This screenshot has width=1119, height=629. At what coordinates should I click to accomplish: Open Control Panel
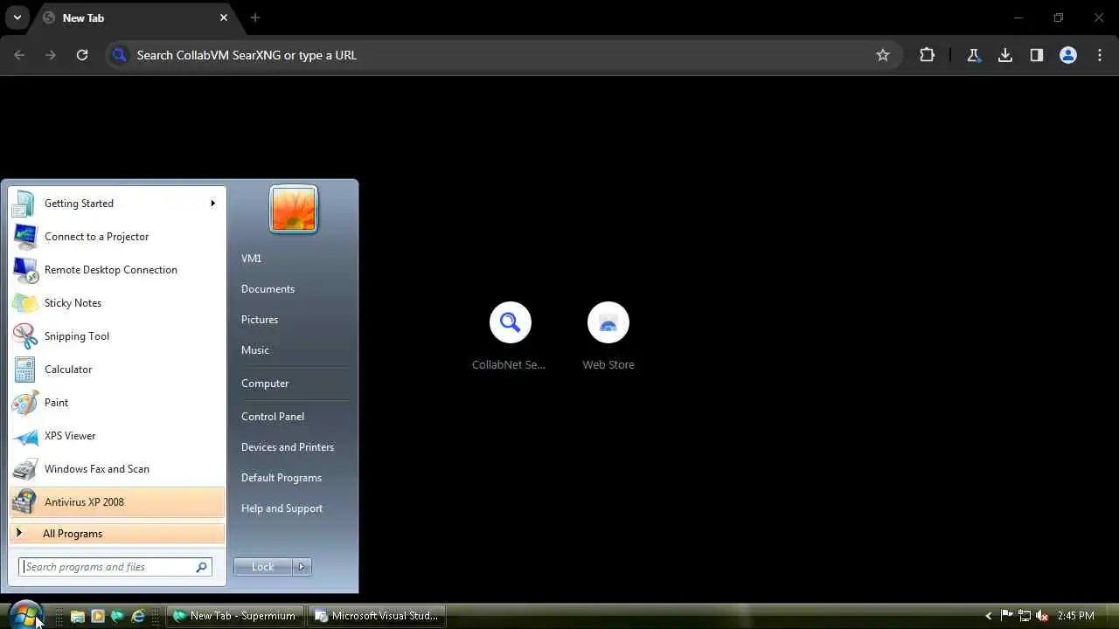273,417
